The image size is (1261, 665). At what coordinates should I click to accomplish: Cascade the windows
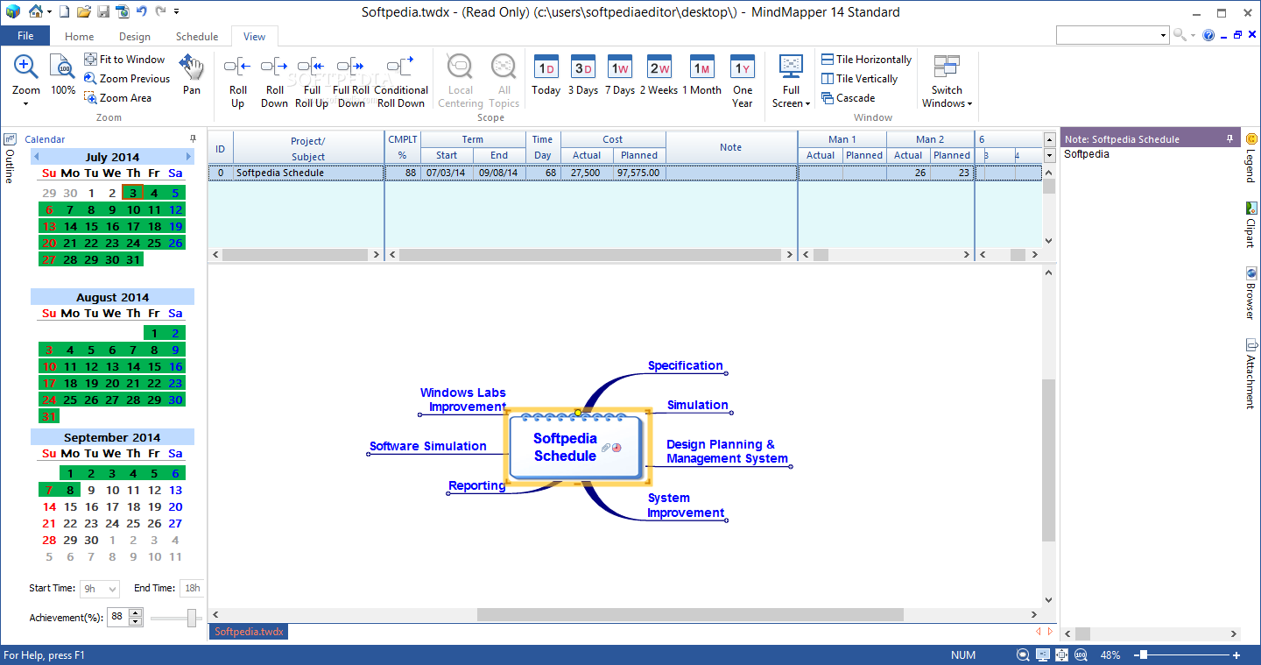tap(848, 98)
